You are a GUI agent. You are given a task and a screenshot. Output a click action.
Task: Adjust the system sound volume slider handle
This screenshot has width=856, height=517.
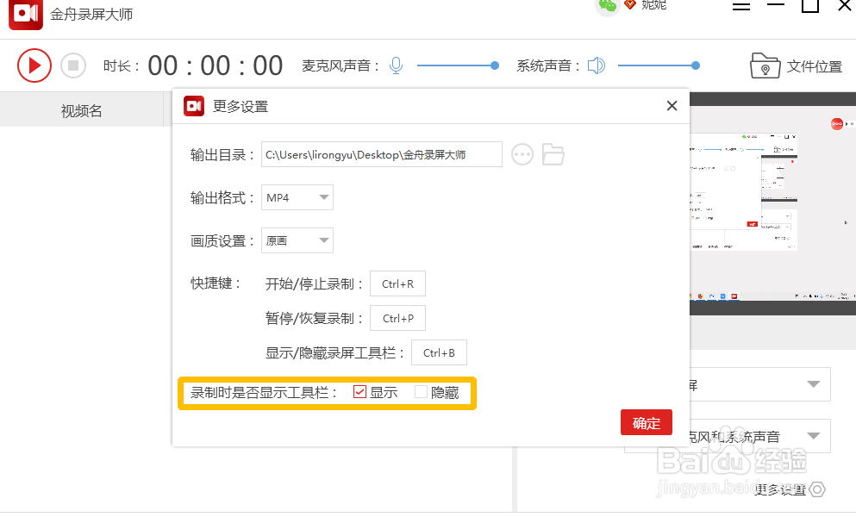pyautogui.click(x=696, y=65)
